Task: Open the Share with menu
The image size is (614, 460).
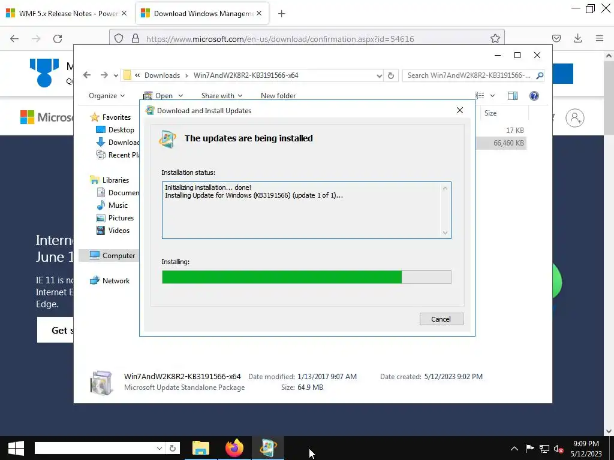Action: click(x=222, y=96)
